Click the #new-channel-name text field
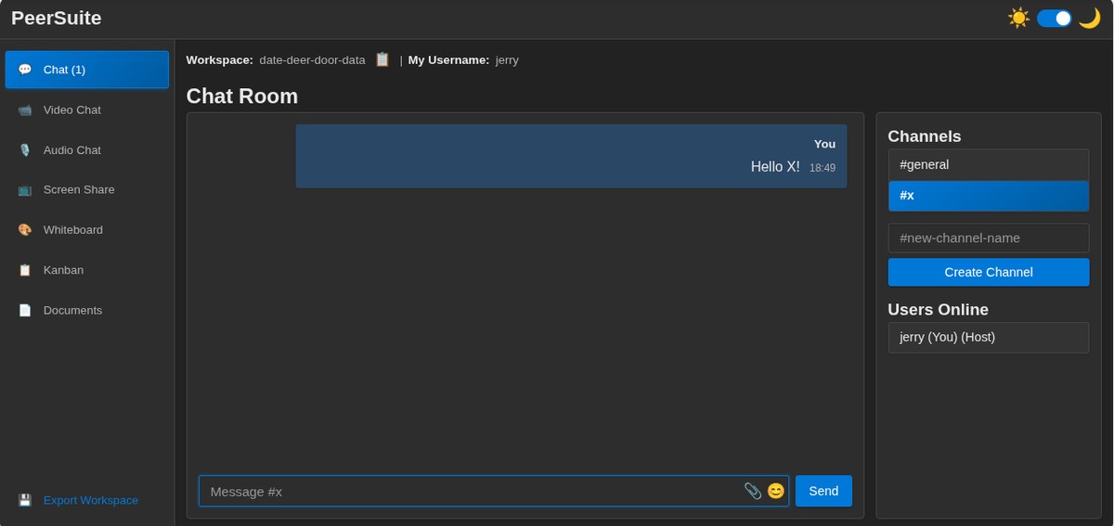Viewport: 1114px width, 526px height. [988, 237]
